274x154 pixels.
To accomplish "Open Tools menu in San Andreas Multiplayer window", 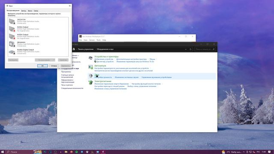I will tap(98, 40).
